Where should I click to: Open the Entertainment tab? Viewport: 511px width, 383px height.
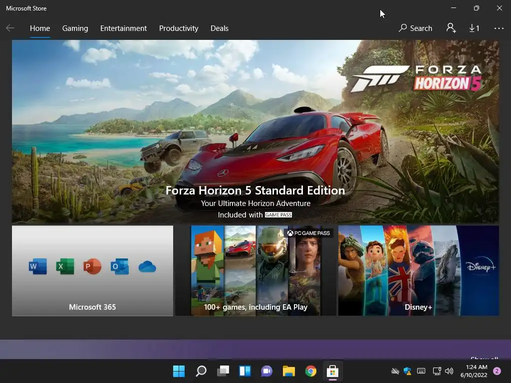(x=124, y=28)
